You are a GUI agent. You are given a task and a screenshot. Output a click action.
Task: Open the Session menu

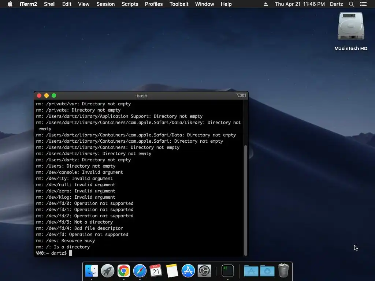point(105,4)
